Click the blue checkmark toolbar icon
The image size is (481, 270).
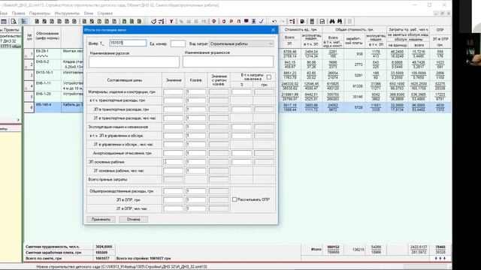coord(262,21)
